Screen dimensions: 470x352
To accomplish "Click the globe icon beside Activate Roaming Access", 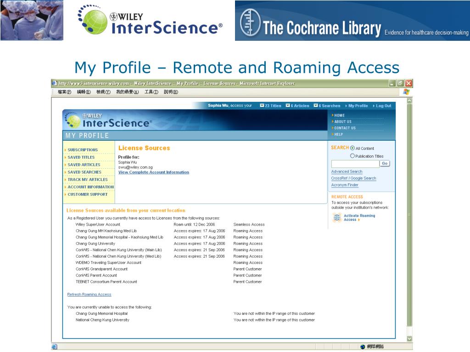I will 337,217.
